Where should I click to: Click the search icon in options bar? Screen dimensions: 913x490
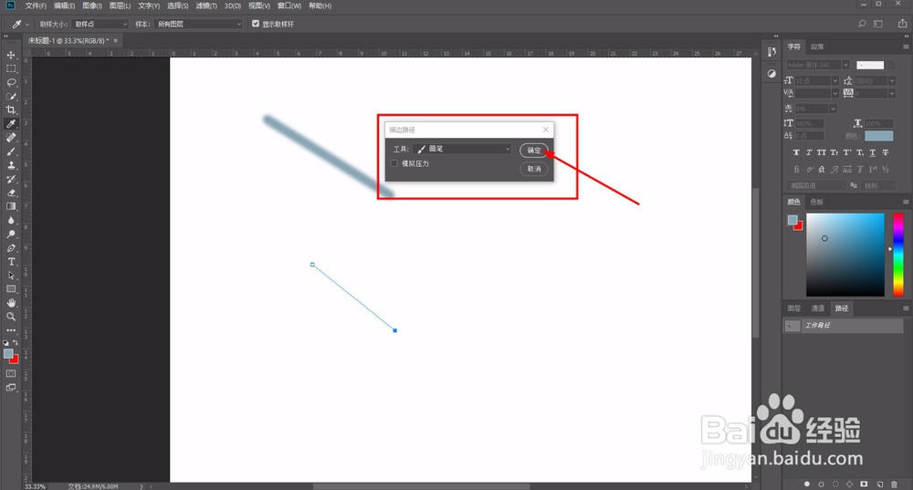pyautogui.click(x=862, y=24)
